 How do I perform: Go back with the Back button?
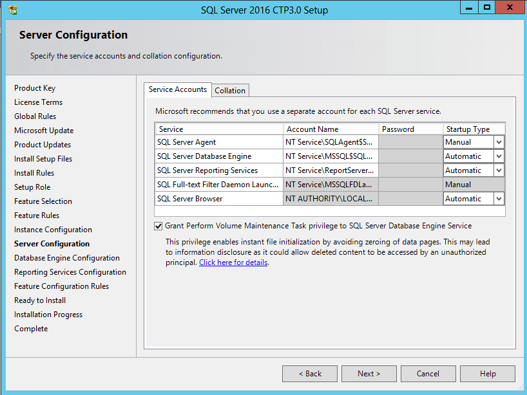pos(310,374)
